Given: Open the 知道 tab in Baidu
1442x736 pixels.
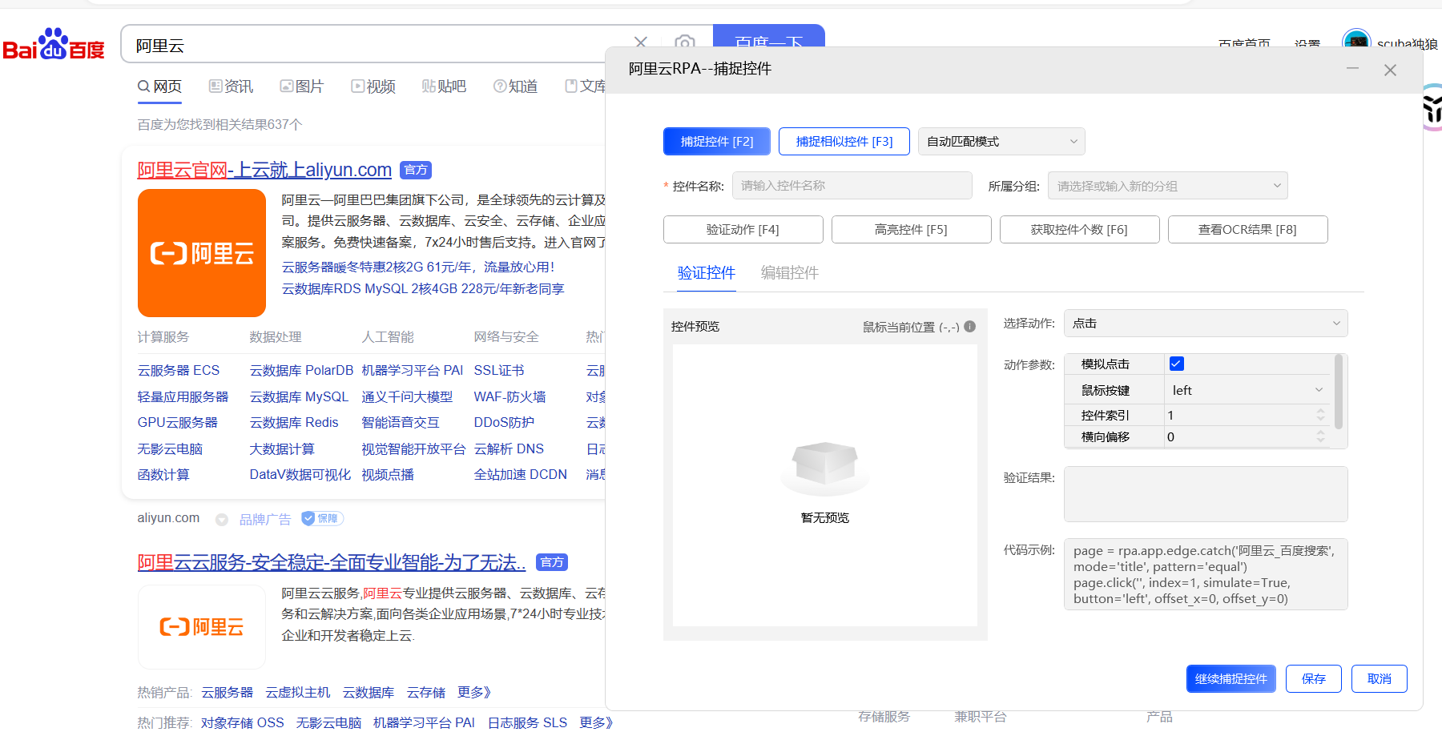Looking at the screenshot, I should pos(515,86).
